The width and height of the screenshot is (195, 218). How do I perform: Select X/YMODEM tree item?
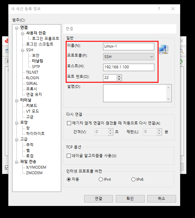36,167
